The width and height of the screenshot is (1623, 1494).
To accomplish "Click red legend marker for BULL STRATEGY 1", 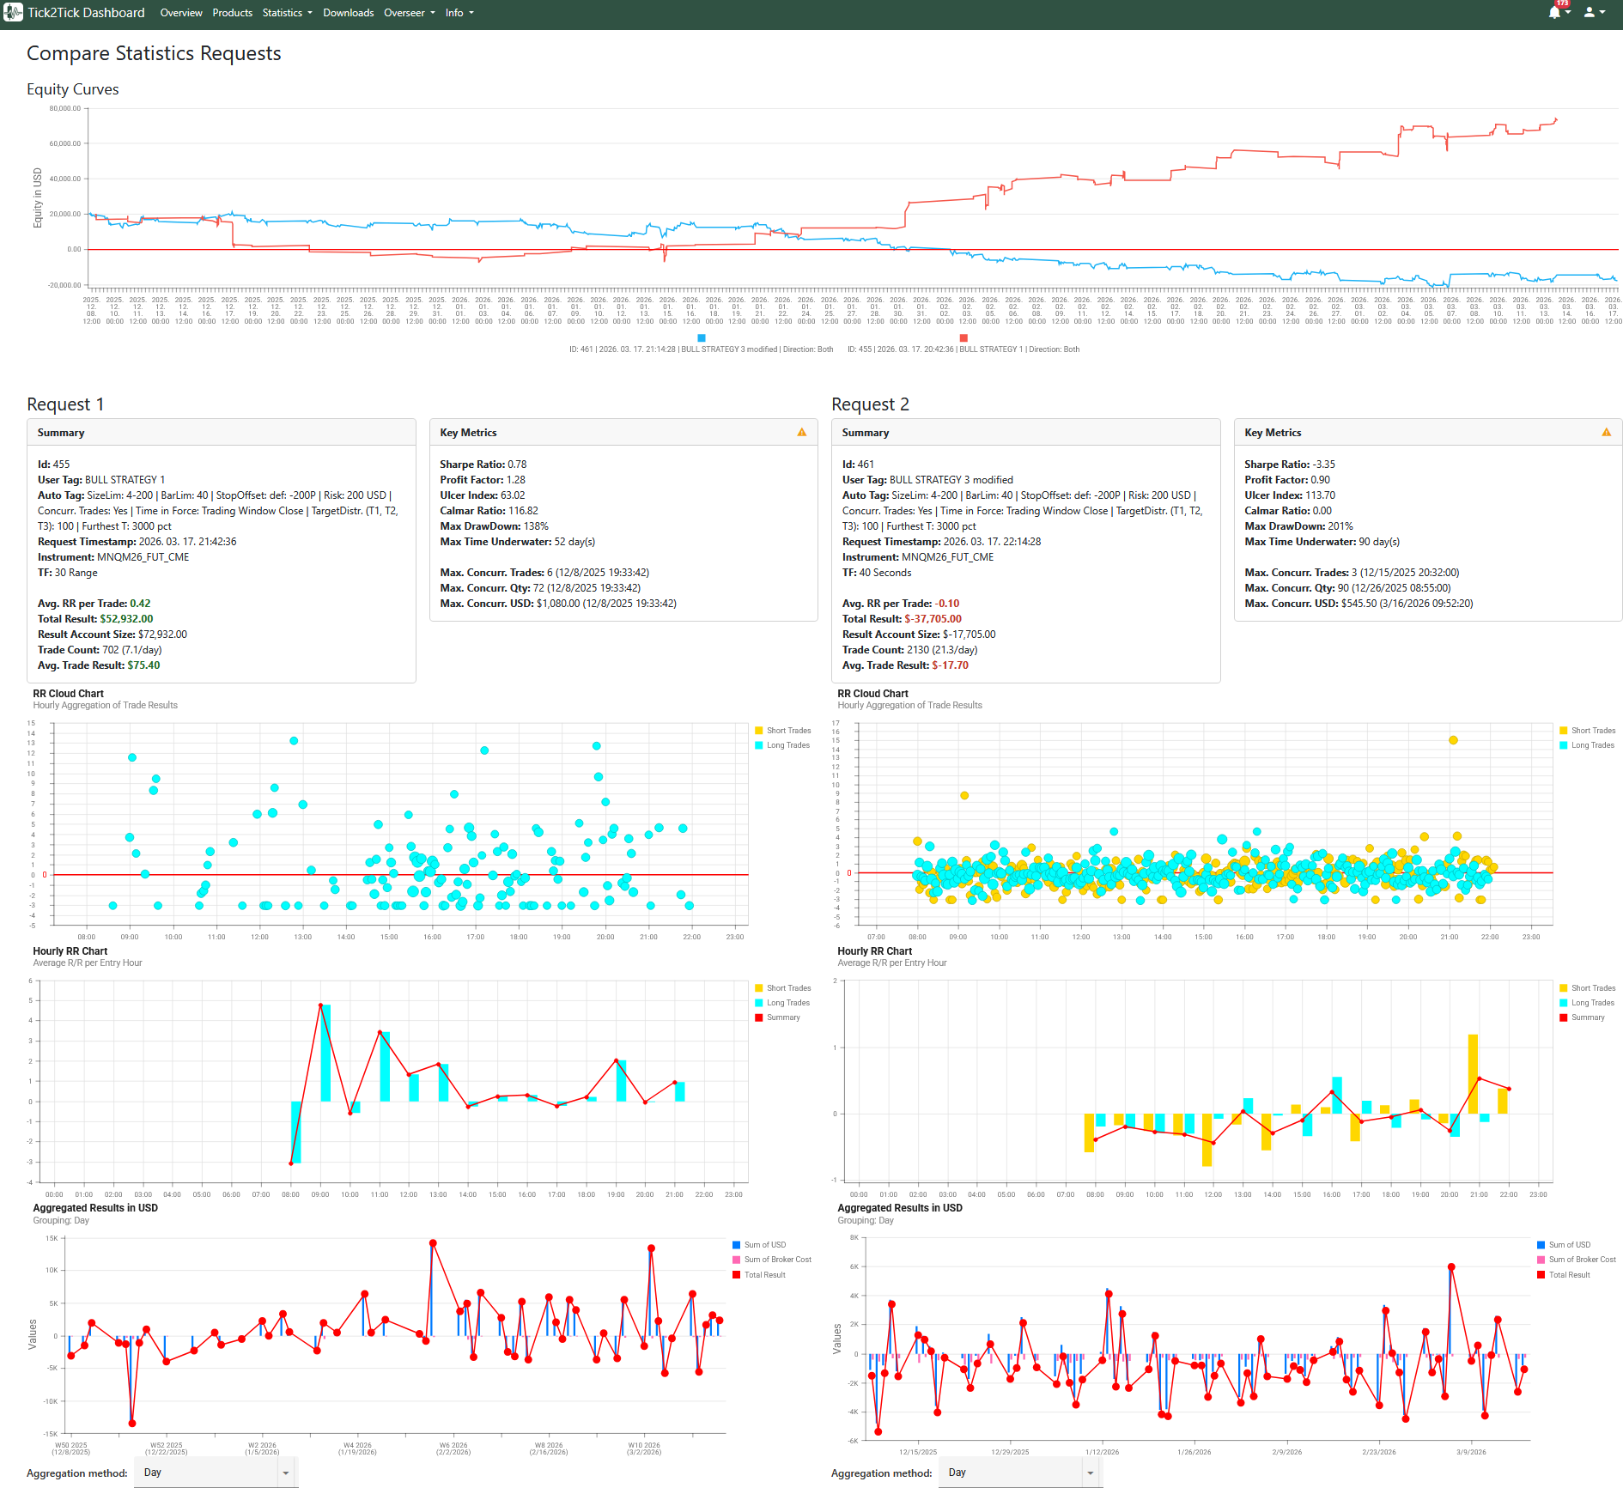I will 963,338.
